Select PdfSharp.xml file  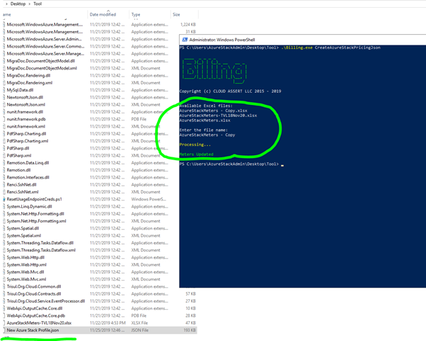tap(19, 155)
